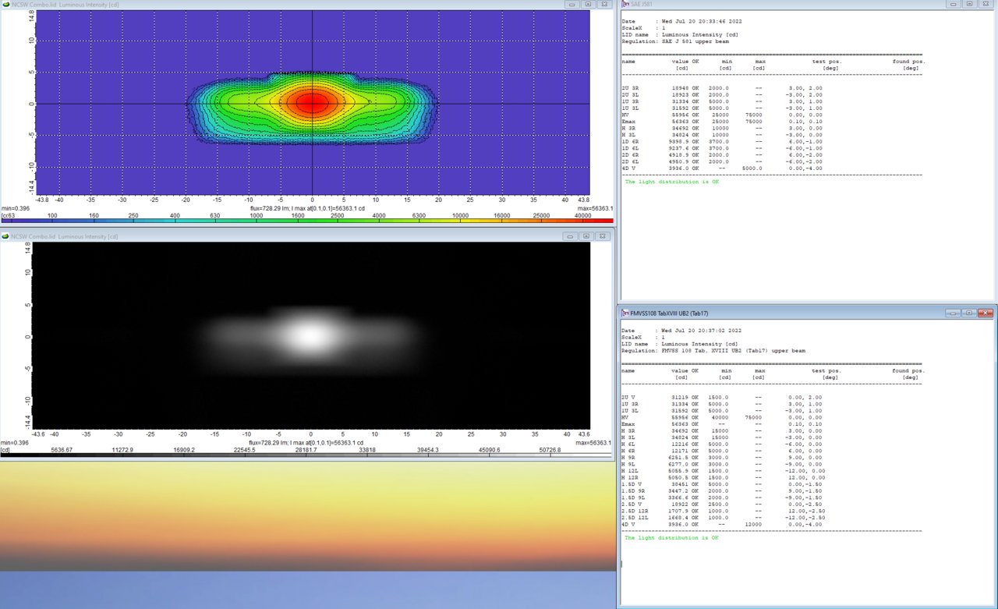The width and height of the screenshot is (998, 609).
Task: Click the SAE J581 window title icon
Action: (625, 4)
